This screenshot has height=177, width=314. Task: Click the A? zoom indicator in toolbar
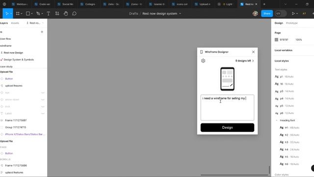(304, 13)
